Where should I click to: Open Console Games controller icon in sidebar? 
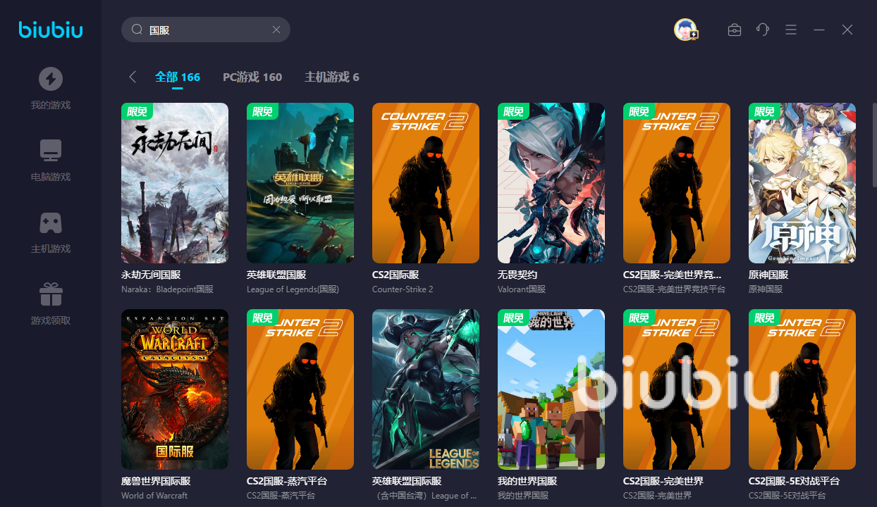[50, 223]
